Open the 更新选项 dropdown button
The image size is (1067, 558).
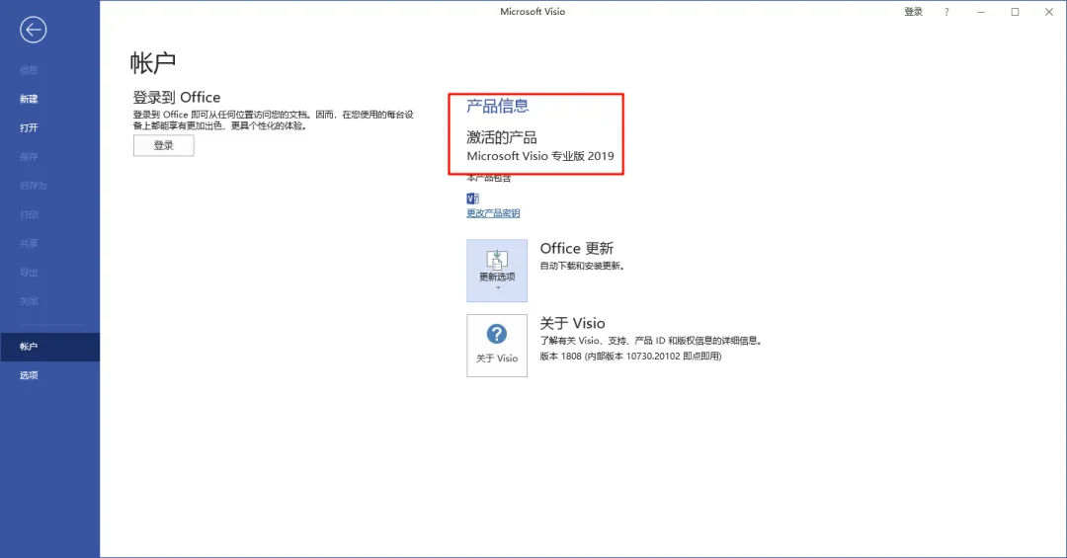point(497,271)
